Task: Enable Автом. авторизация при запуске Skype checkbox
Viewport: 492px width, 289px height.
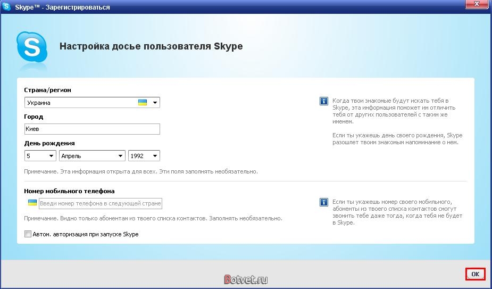Action: point(28,234)
